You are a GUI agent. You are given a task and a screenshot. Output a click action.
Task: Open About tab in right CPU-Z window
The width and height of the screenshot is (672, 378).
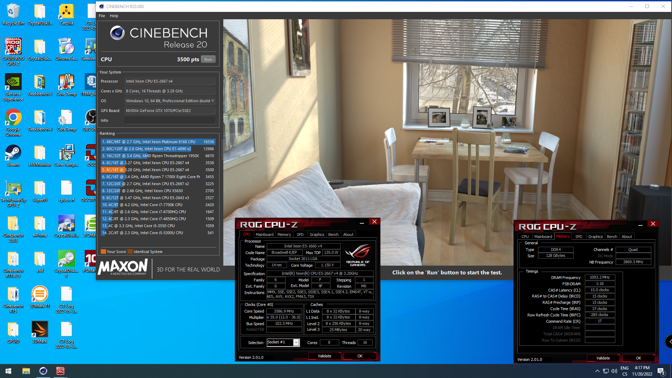click(x=626, y=237)
